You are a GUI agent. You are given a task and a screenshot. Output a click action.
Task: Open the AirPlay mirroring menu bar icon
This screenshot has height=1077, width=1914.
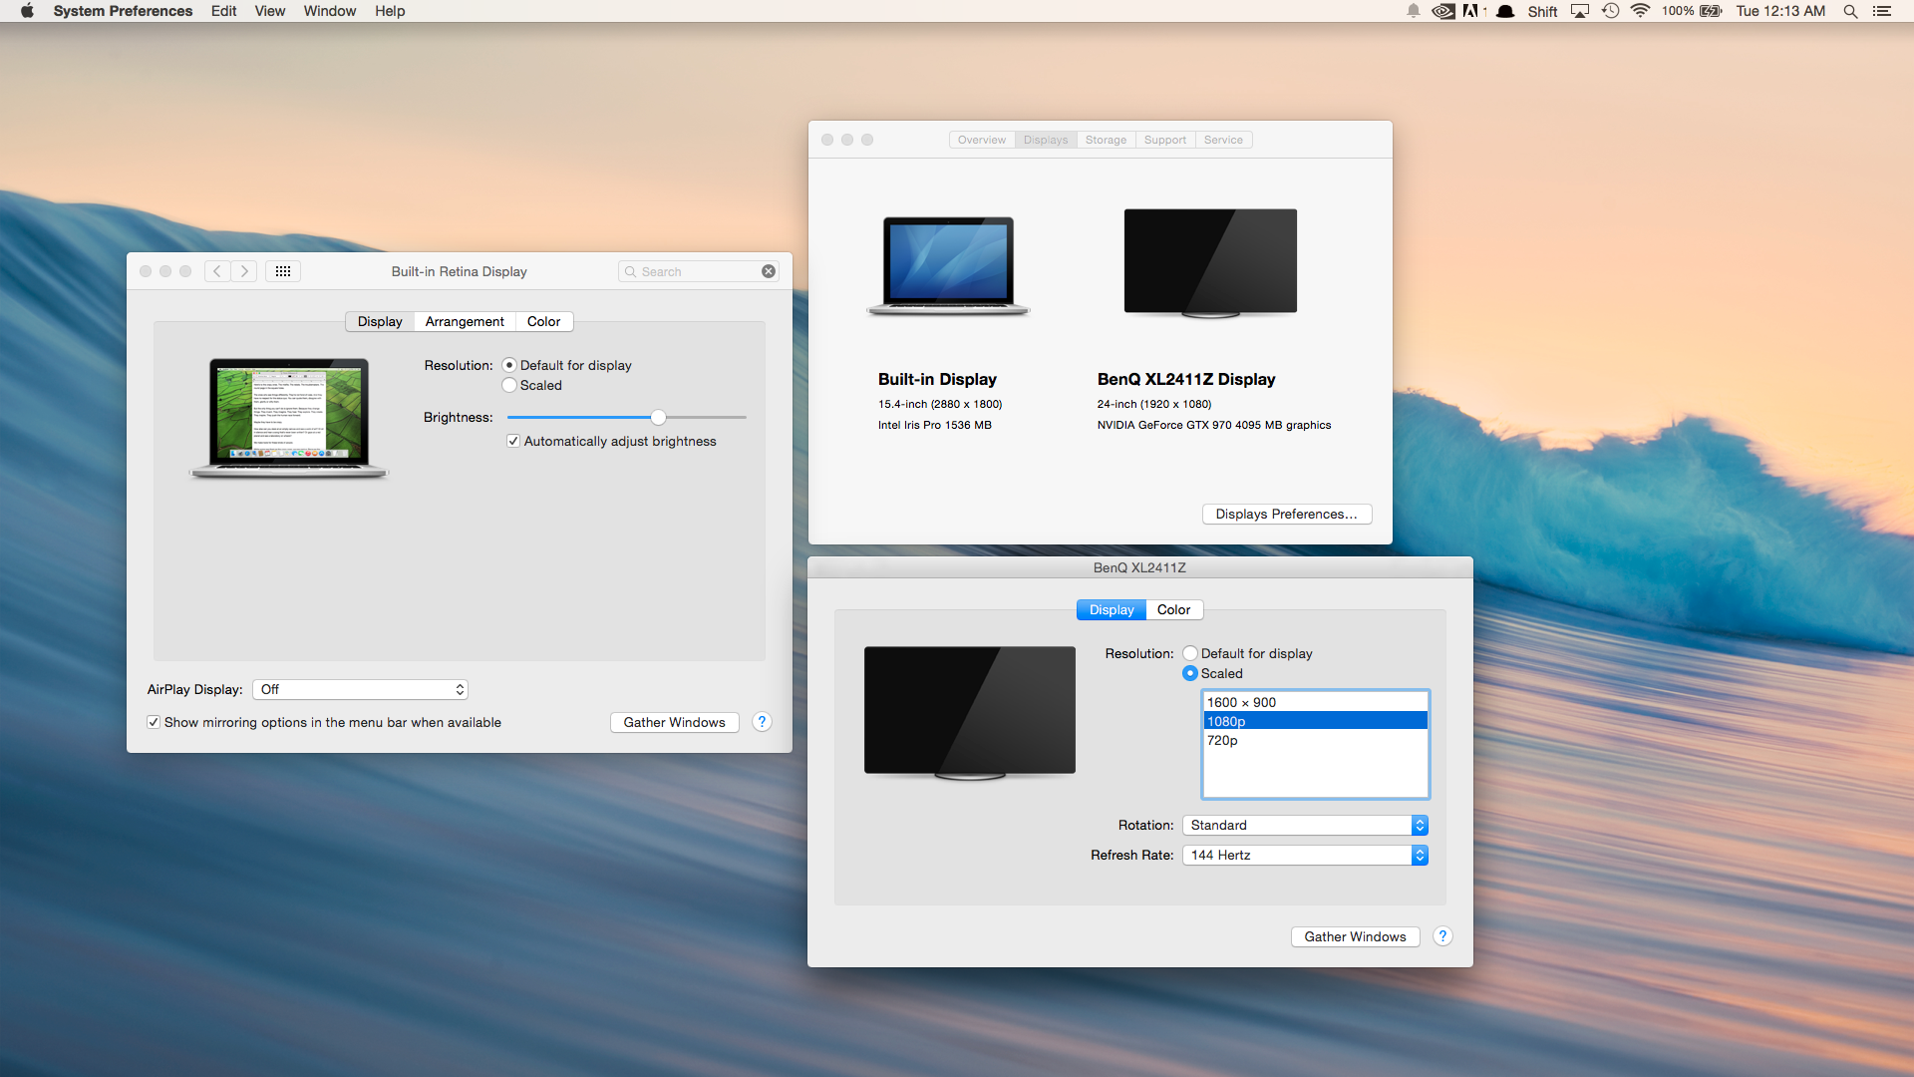(x=1580, y=11)
